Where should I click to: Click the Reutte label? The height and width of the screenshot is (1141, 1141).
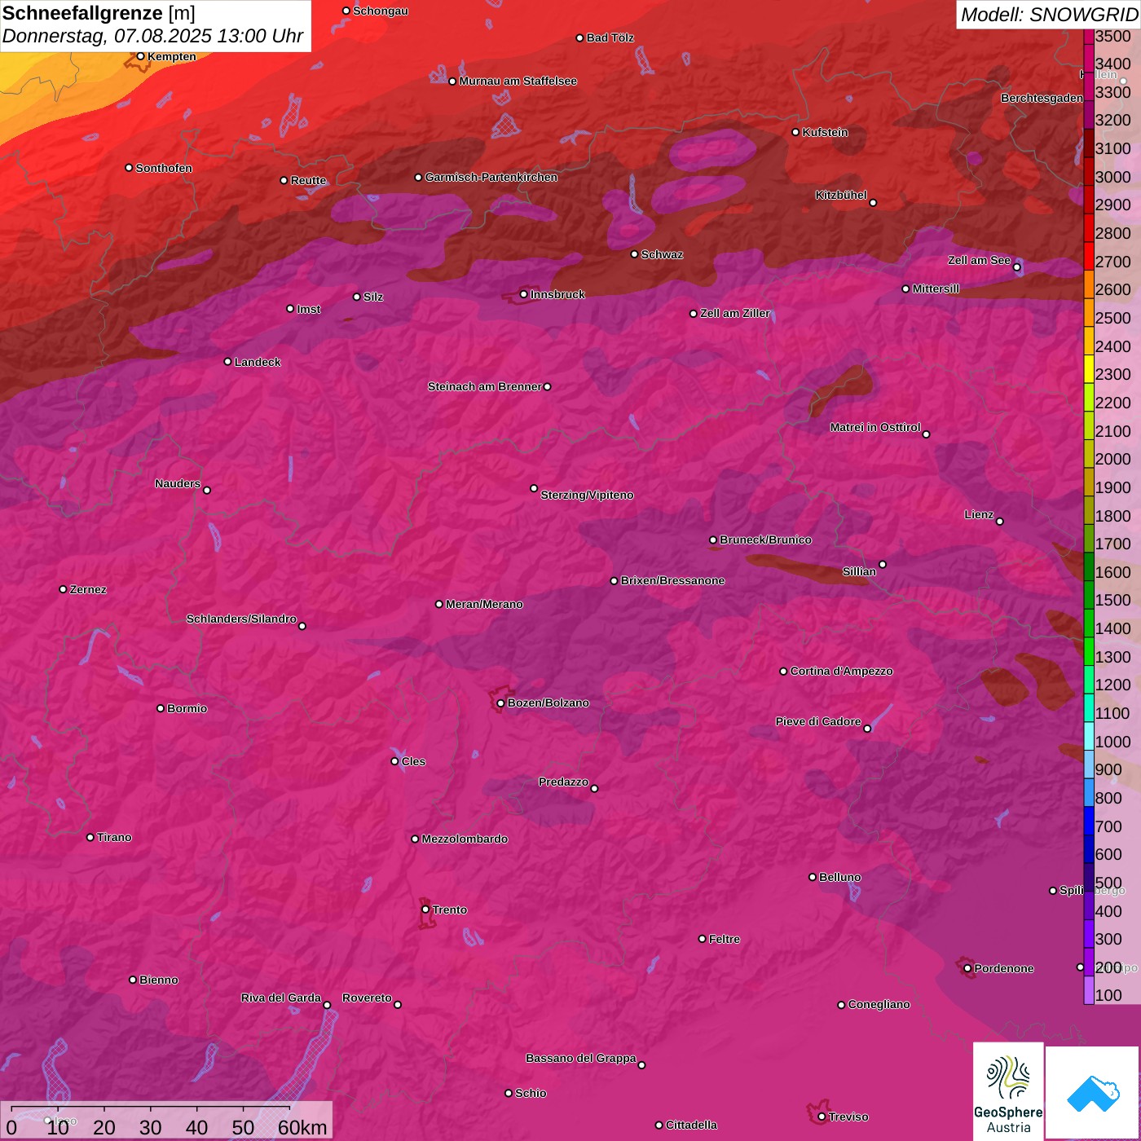click(x=308, y=180)
